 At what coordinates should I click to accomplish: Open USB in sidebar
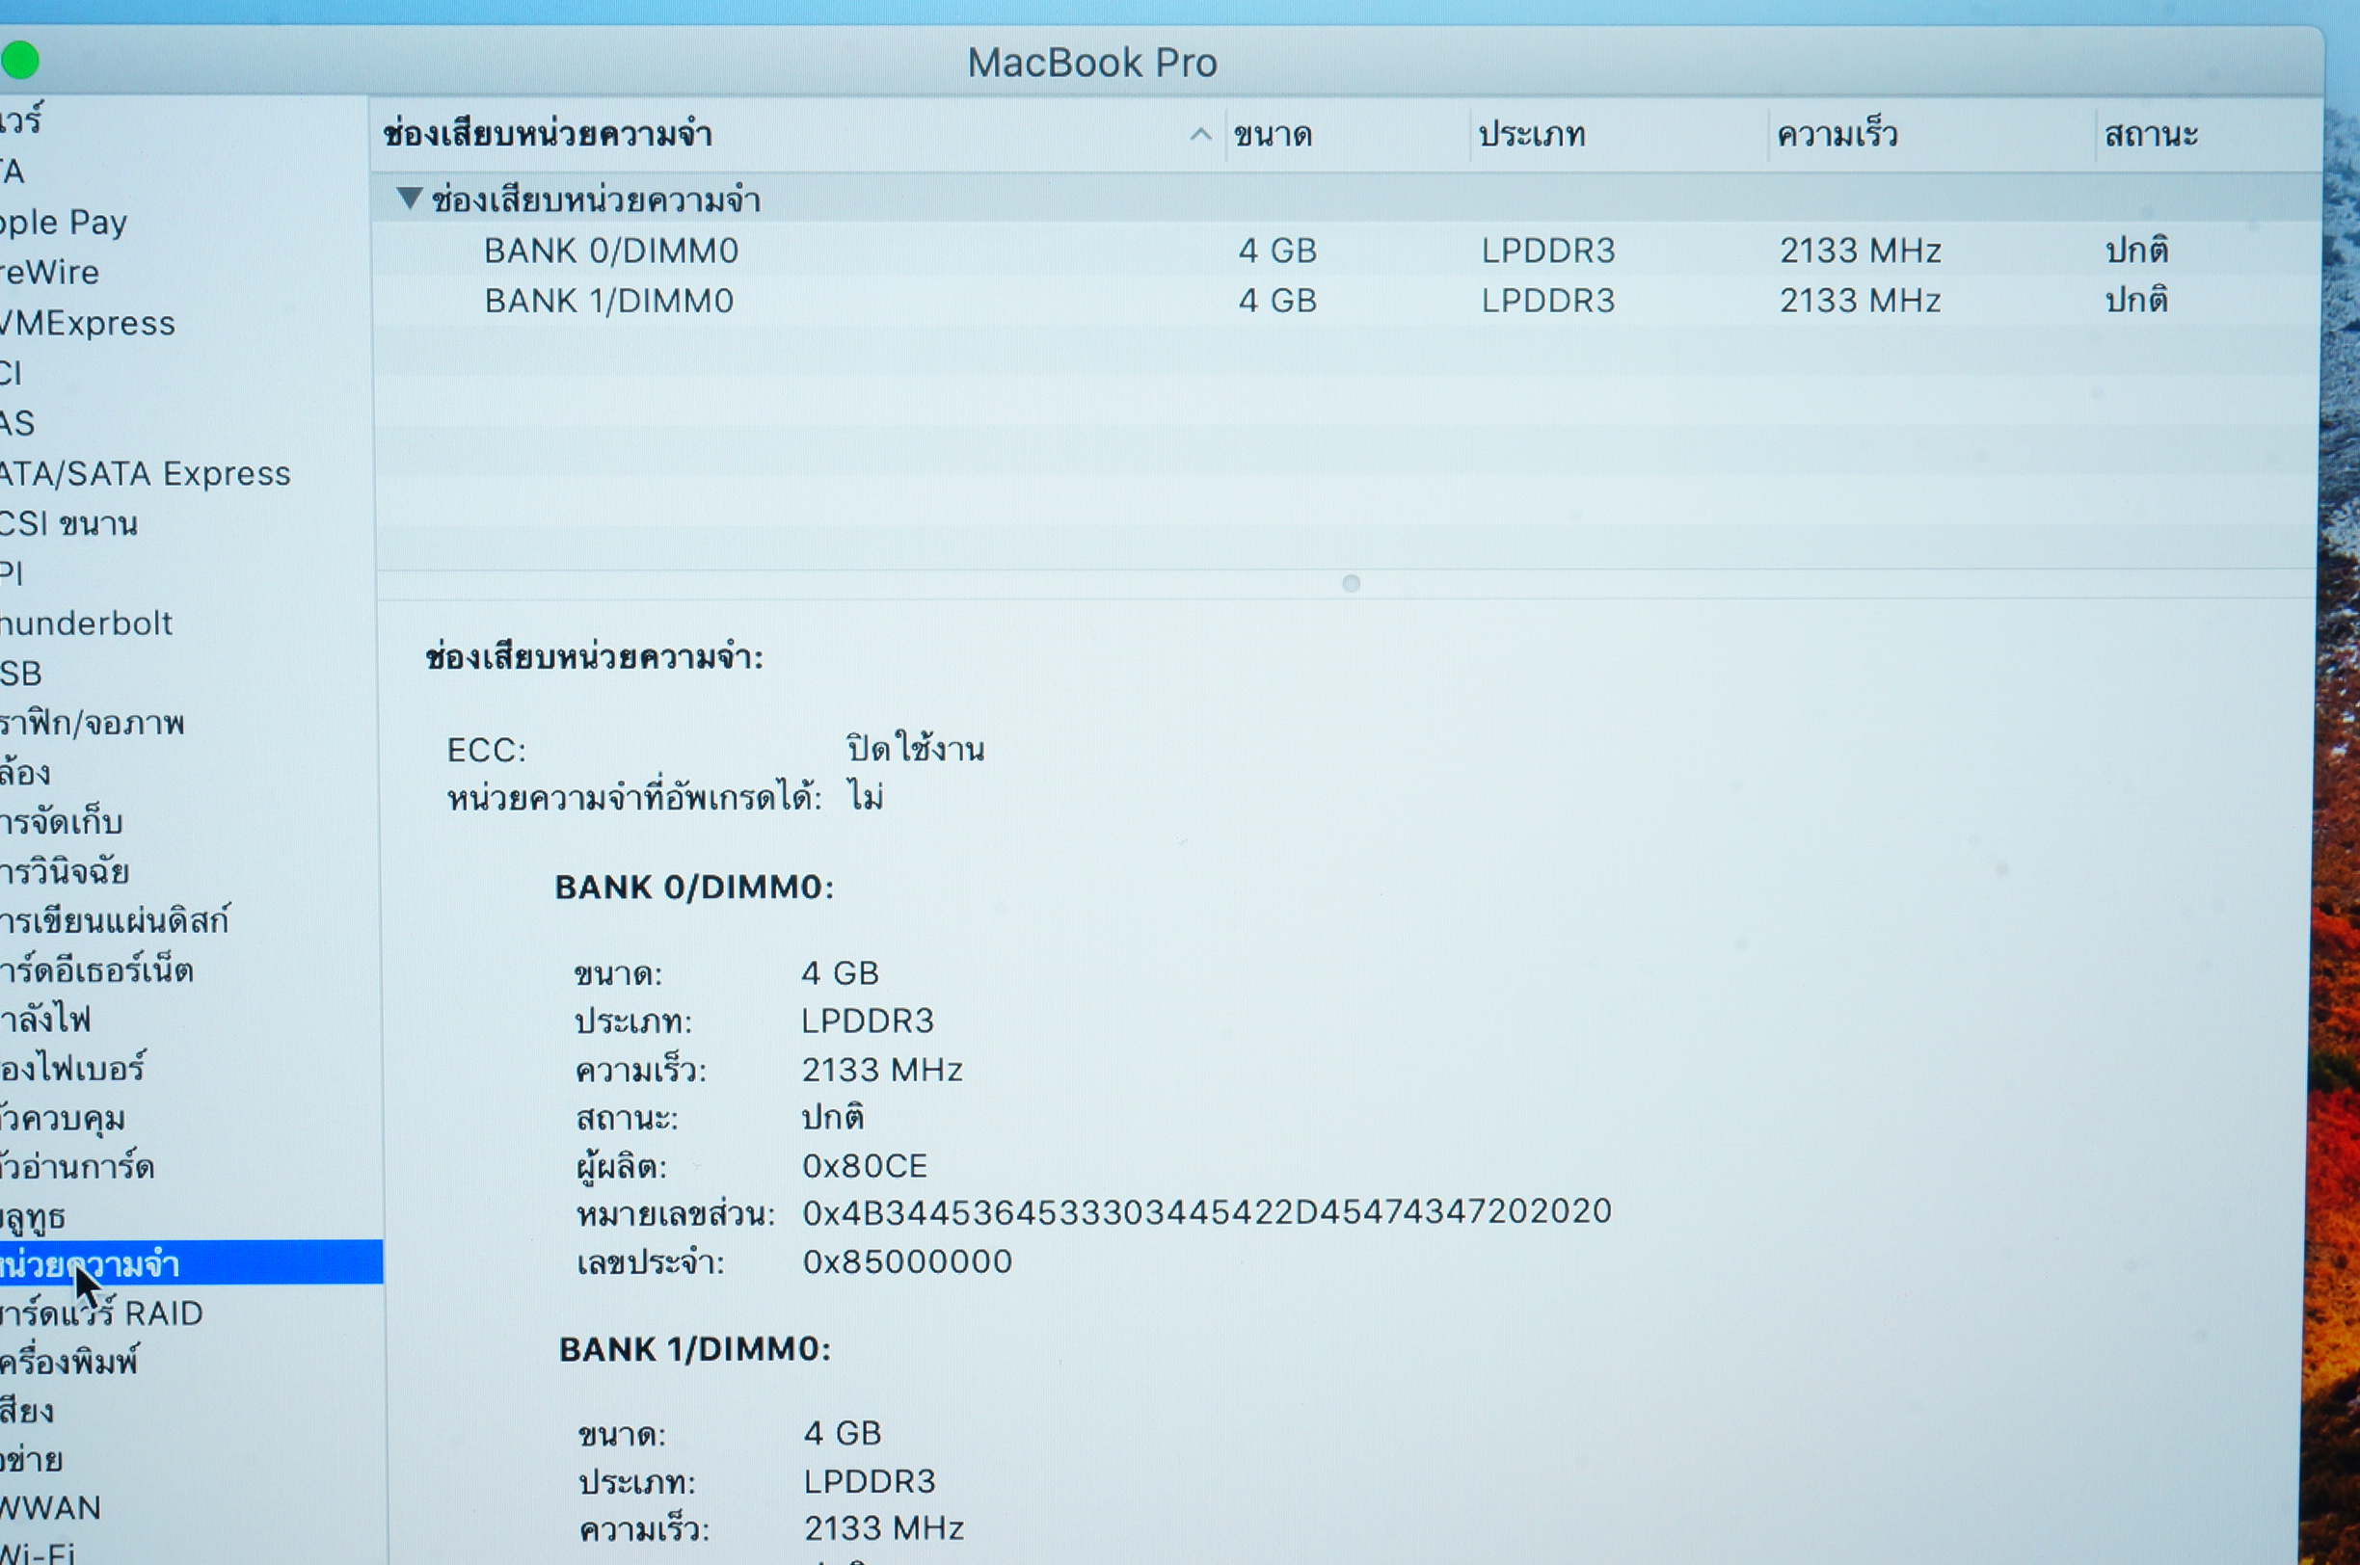tap(21, 673)
